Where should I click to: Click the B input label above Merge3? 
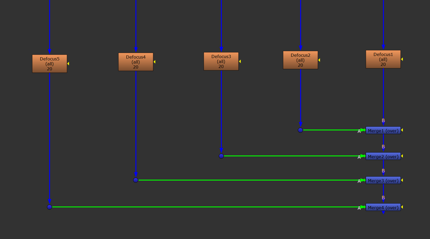[383, 171]
